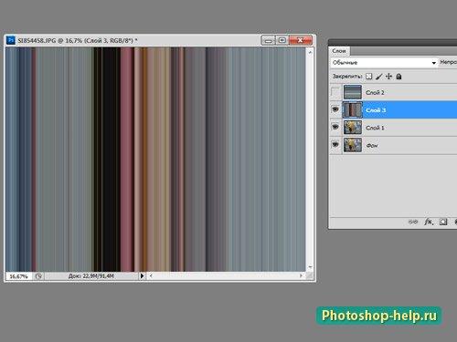Lock transparent pixels icon in Layers panel
Viewport: 457px width, 342px height.
click(x=369, y=77)
